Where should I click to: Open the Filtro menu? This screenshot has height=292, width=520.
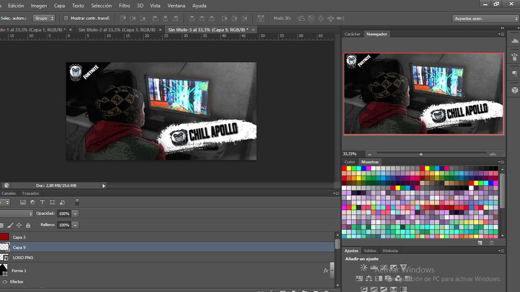(x=124, y=6)
